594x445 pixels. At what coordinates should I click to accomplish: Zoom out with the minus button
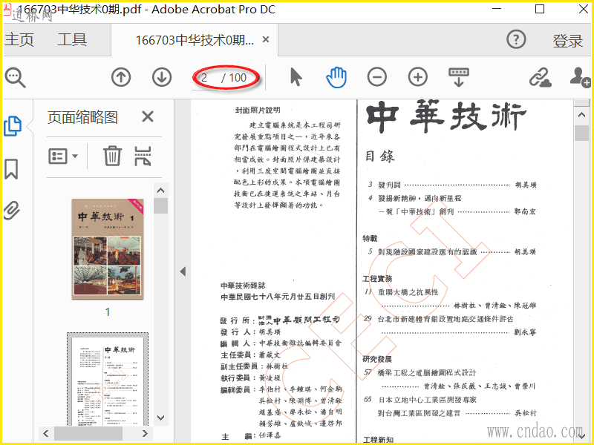[x=377, y=77]
